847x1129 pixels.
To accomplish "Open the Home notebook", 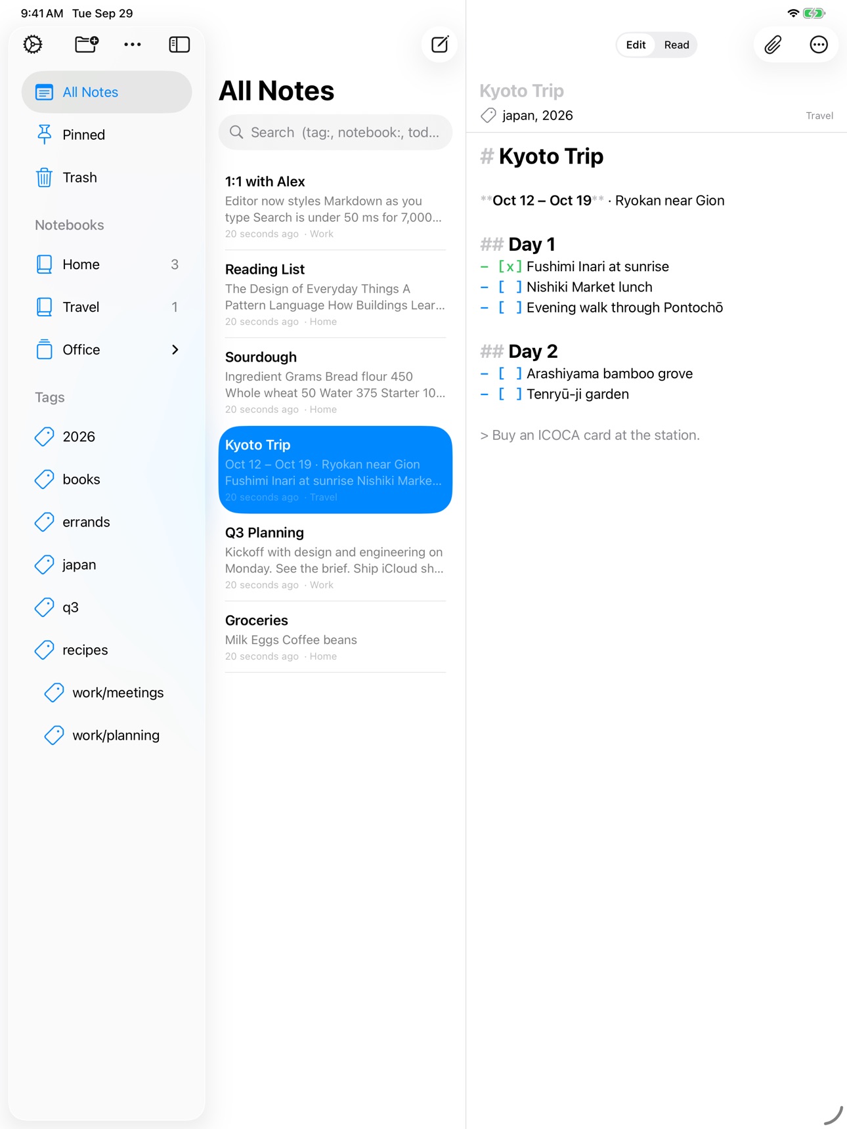I will 106,265.
